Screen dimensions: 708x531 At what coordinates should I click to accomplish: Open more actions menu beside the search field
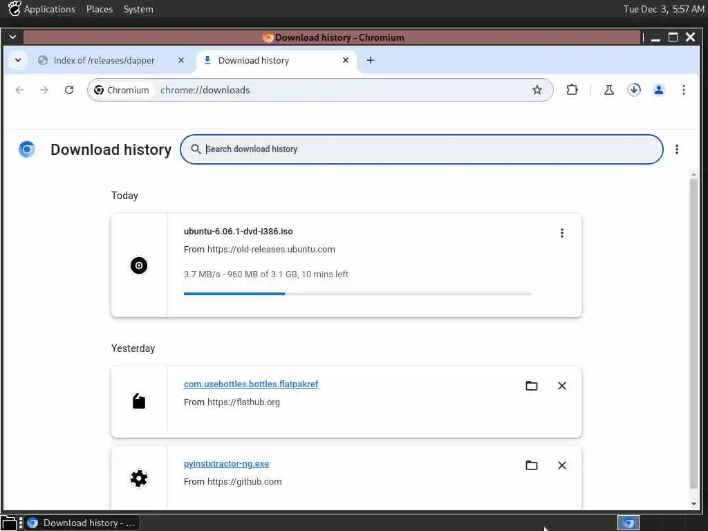[676, 149]
